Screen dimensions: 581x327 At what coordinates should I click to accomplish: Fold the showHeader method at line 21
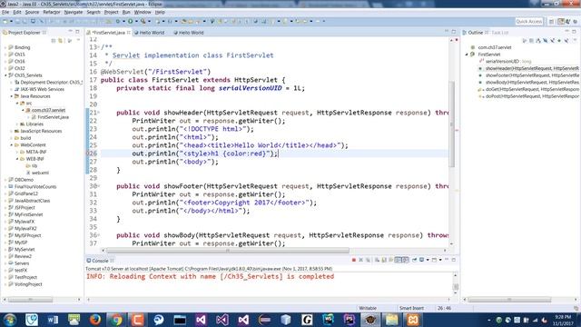click(x=99, y=113)
